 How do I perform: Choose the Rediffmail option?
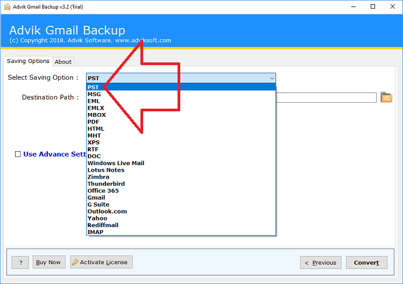point(181,225)
